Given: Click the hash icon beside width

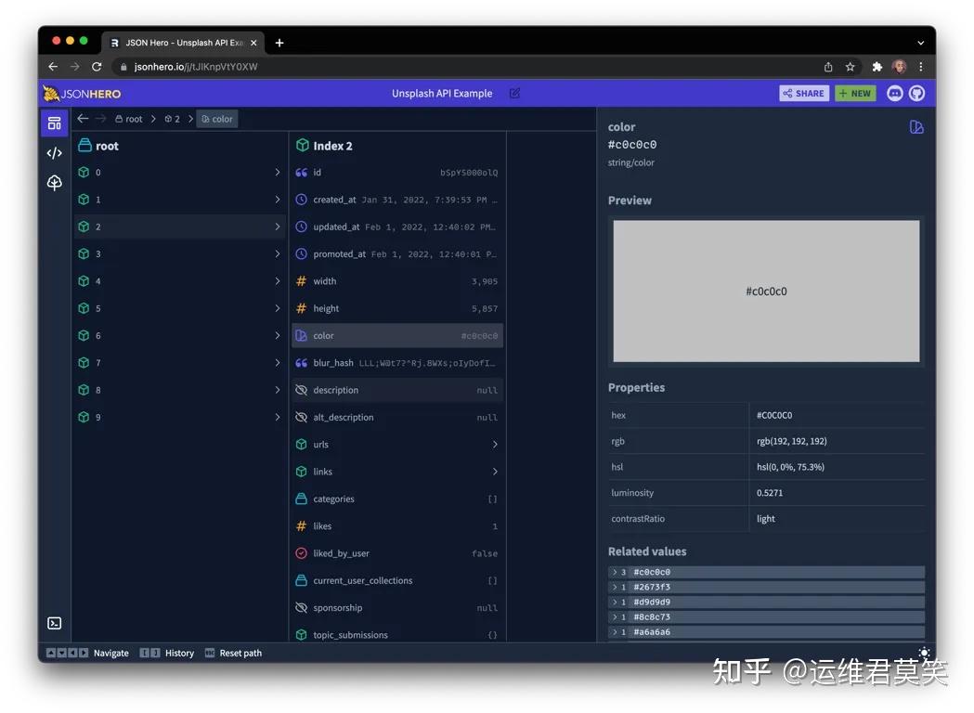Looking at the screenshot, I should tap(304, 280).
